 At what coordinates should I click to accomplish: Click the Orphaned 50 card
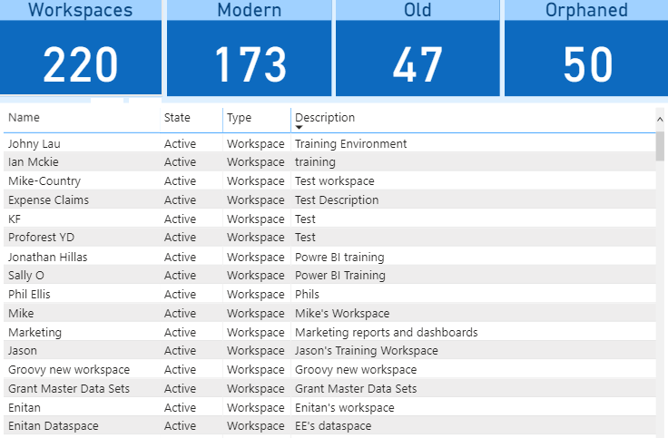(x=586, y=49)
